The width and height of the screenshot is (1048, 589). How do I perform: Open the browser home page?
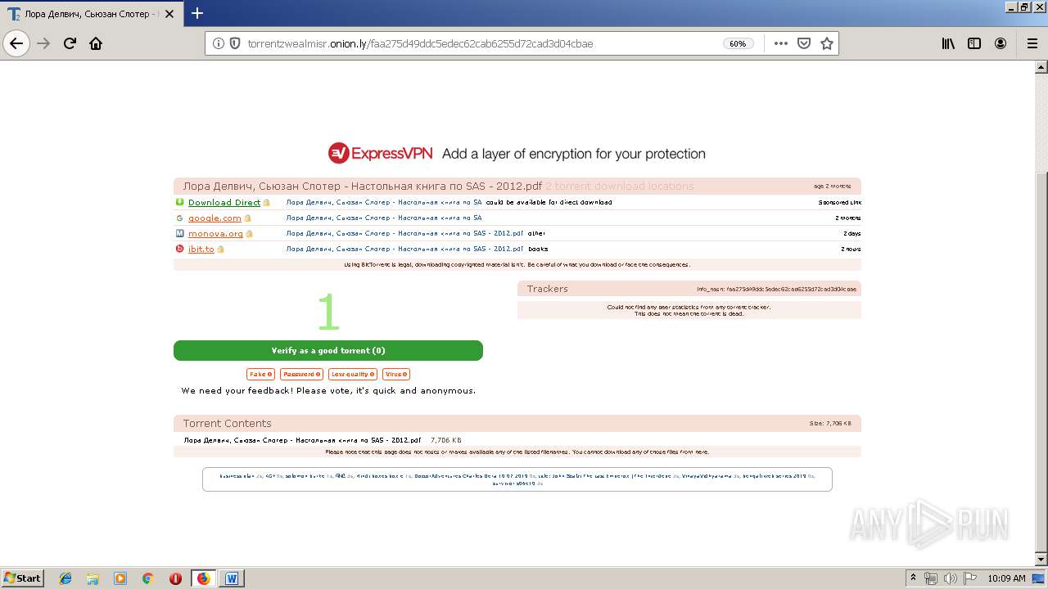pyautogui.click(x=96, y=43)
